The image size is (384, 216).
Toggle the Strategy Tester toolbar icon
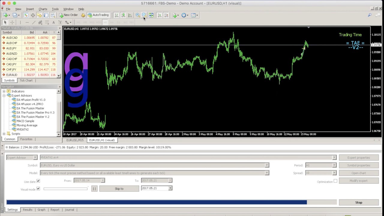point(53,15)
